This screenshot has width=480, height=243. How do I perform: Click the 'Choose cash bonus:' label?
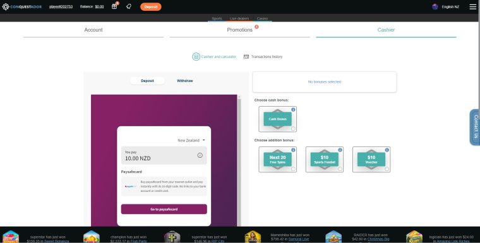coord(272,100)
